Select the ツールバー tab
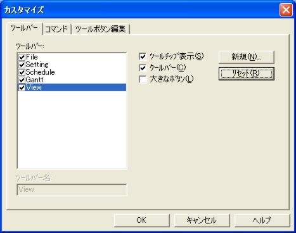 [25, 28]
